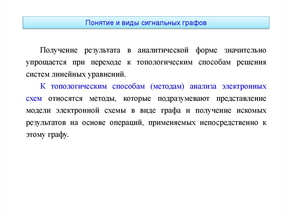
Task: Click the words 'систем линейных уравнений.'
Action: (x=76, y=74)
